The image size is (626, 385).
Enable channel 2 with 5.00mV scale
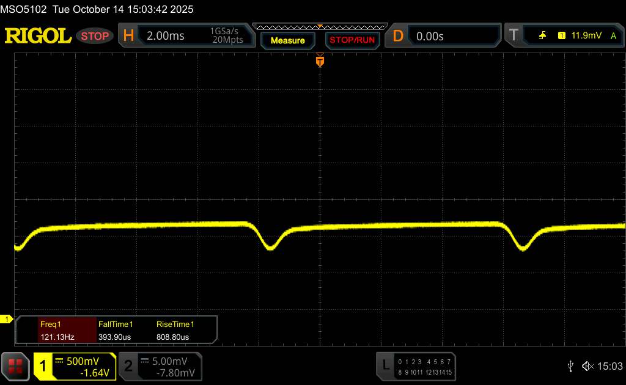pos(160,365)
